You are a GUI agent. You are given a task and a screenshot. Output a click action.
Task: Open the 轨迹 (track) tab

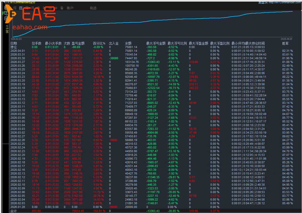(x=93, y=8)
